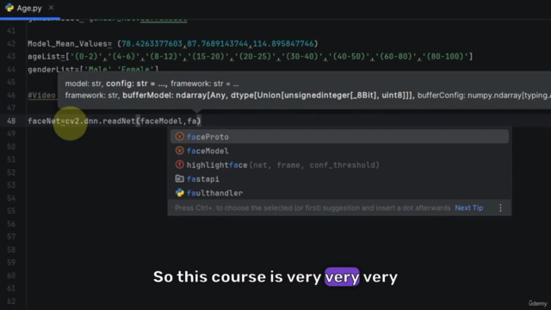Click the variable icon beside faceModel
The height and width of the screenshot is (310, 551).
[x=180, y=151]
